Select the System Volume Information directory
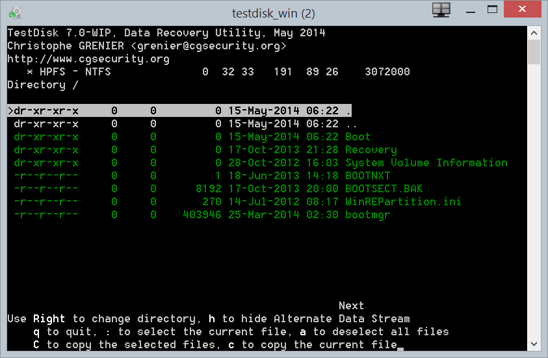548x358 pixels. [x=426, y=163]
